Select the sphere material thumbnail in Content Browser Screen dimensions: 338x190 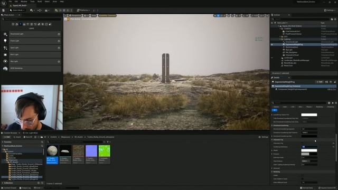(52, 151)
